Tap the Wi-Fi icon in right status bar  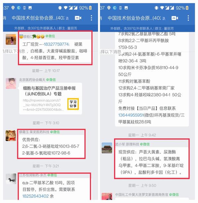tap(162, 8)
